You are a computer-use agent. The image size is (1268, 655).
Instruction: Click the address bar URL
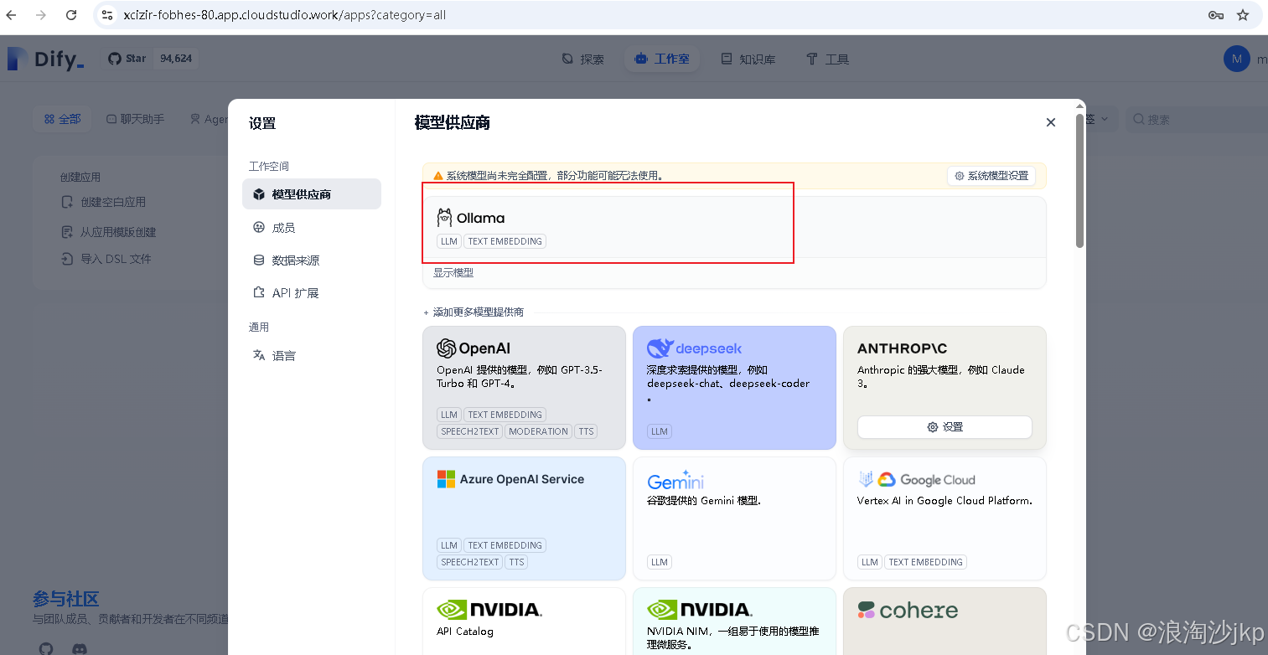tap(284, 15)
